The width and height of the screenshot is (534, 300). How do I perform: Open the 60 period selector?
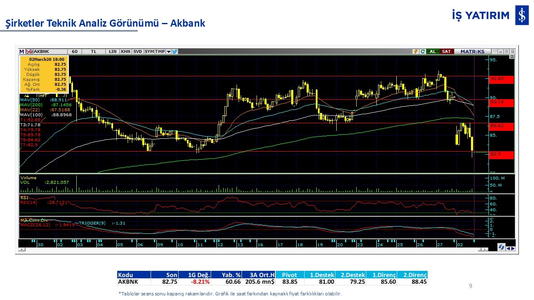(75, 52)
